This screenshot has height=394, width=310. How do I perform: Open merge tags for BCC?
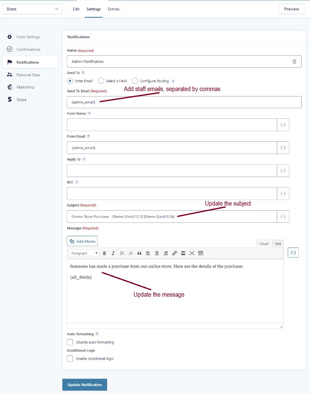[283, 193]
